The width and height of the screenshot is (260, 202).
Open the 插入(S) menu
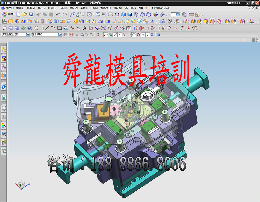pos(41,8)
